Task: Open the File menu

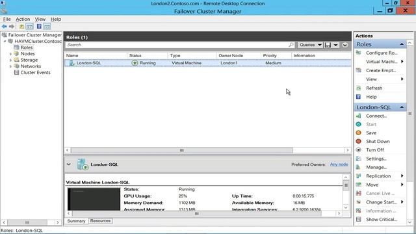Action: [6, 19]
